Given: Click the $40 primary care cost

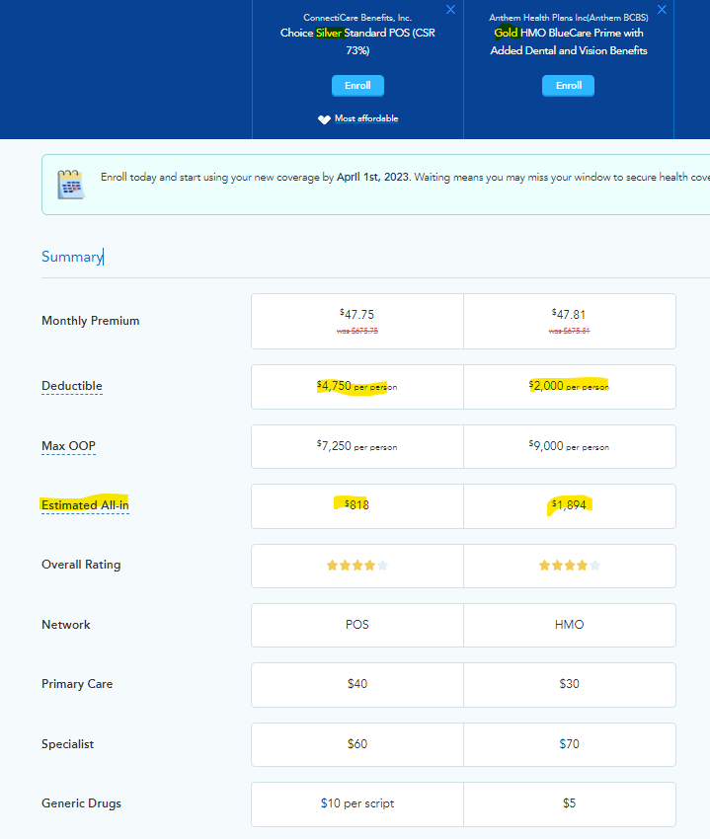Looking at the screenshot, I should [357, 684].
